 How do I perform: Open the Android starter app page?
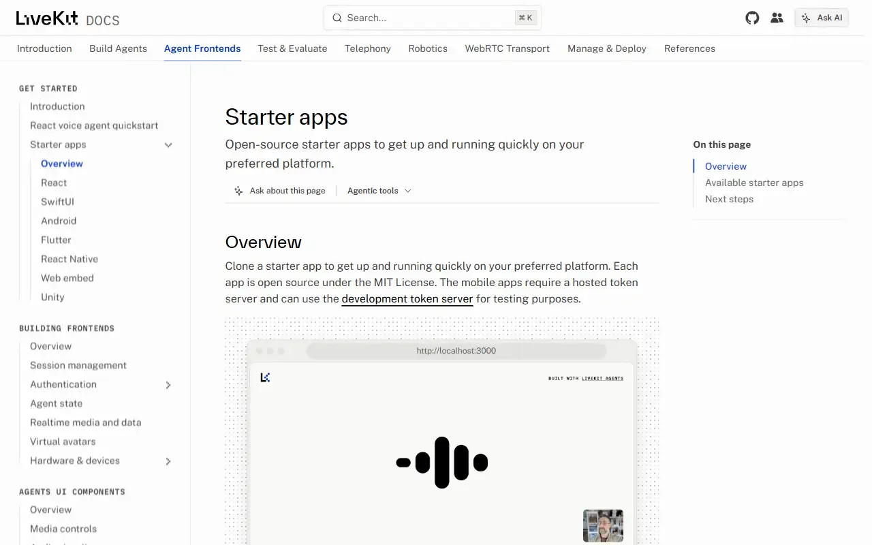(59, 221)
